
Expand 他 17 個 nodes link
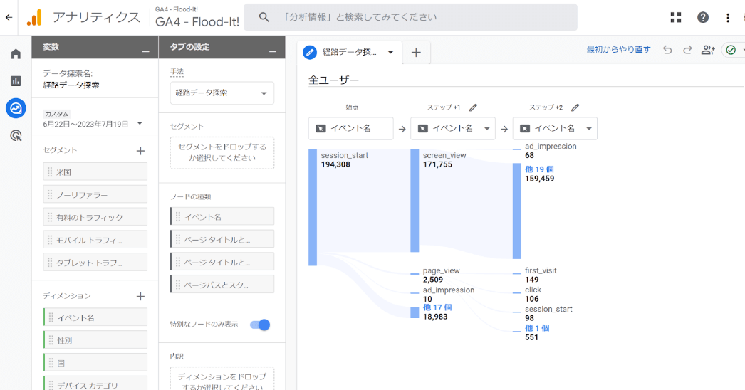437,307
